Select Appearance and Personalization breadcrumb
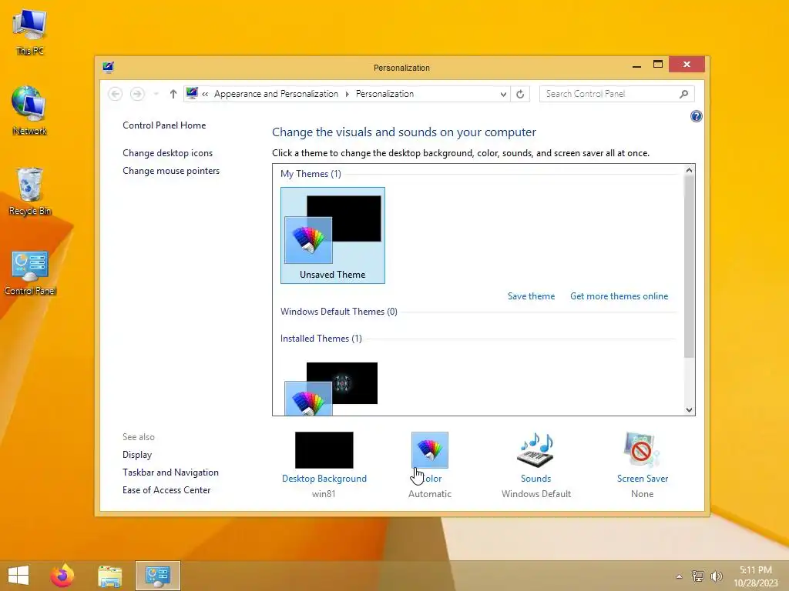789x591 pixels. tap(277, 94)
